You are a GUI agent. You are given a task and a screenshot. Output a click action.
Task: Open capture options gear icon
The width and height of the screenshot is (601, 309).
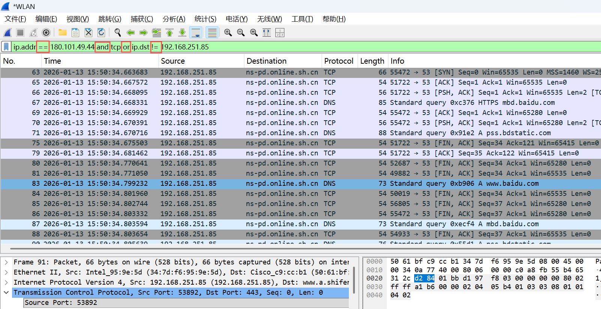click(46, 33)
